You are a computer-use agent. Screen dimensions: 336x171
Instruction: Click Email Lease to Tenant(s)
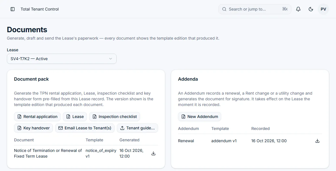click(85, 128)
